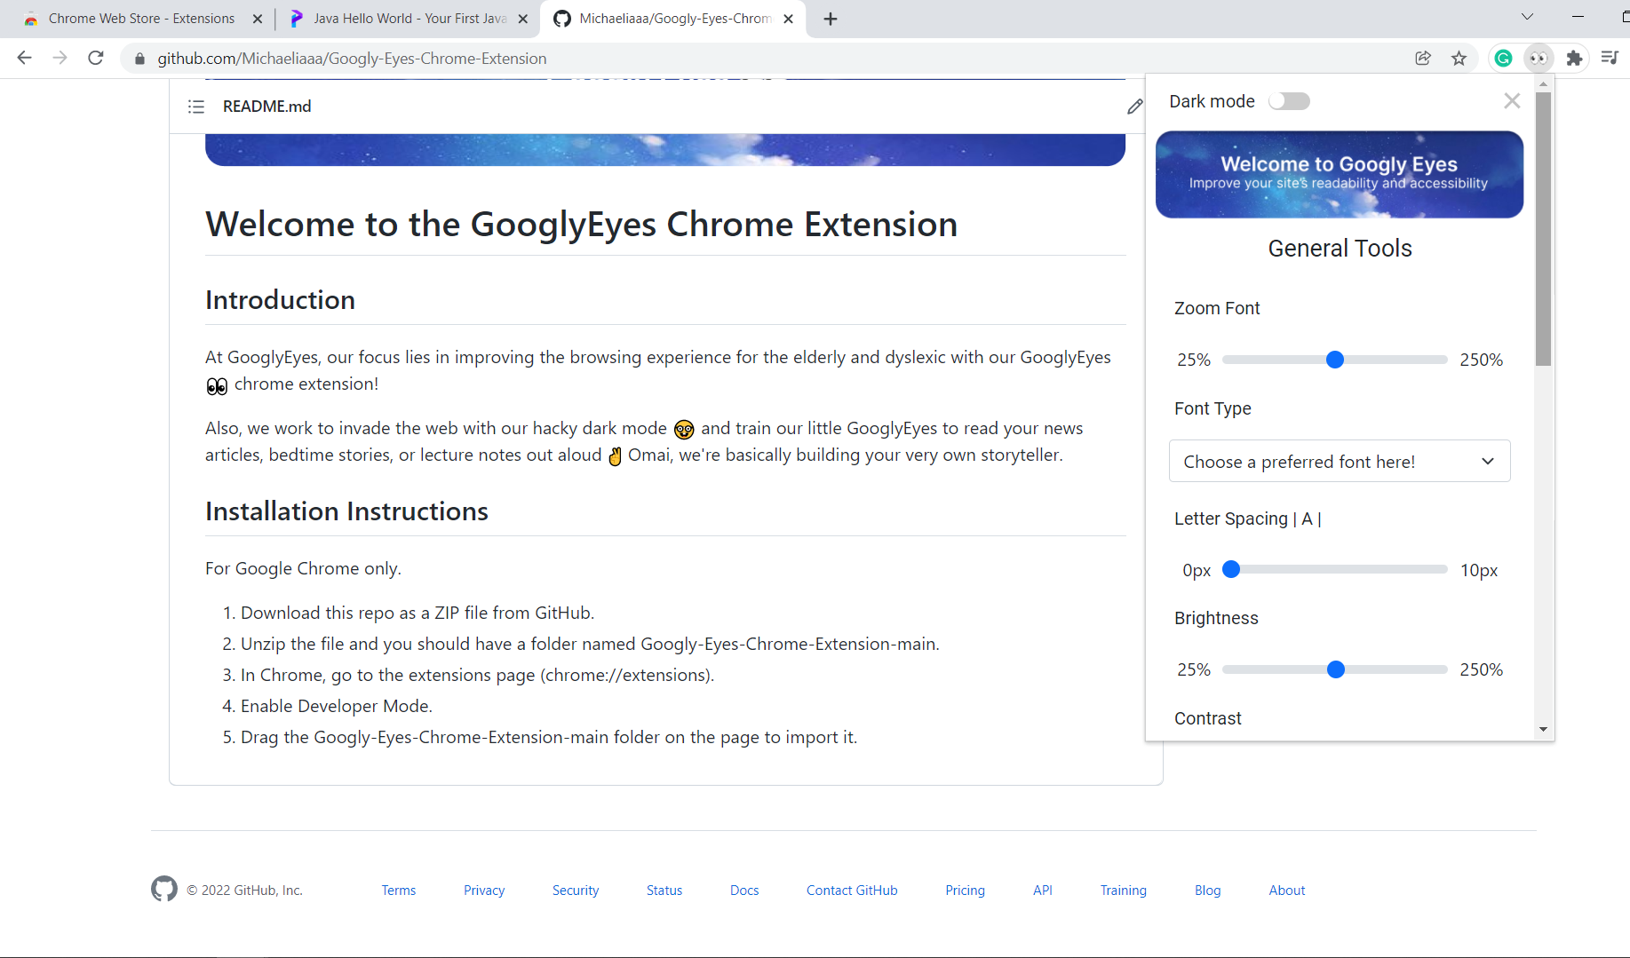Close the Googly Eyes popup panel
This screenshot has width=1630, height=958.
pos(1512,101)
